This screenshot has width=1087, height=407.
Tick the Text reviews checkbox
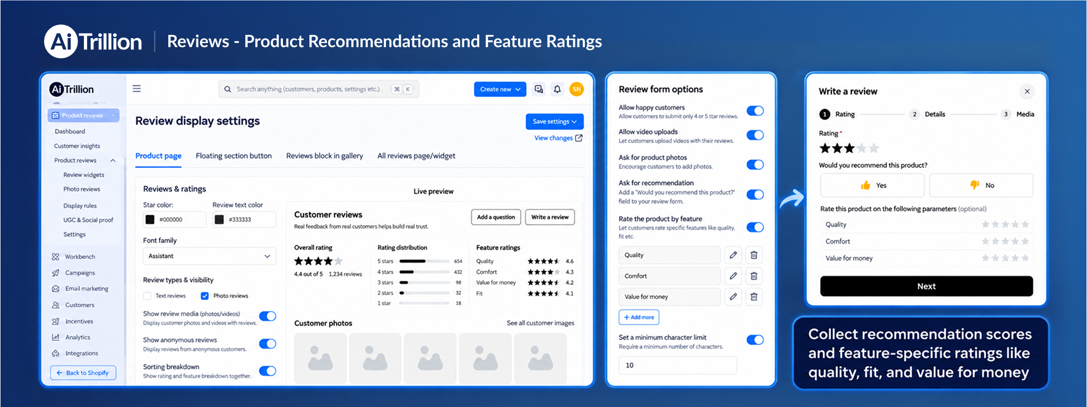[148, 296]
